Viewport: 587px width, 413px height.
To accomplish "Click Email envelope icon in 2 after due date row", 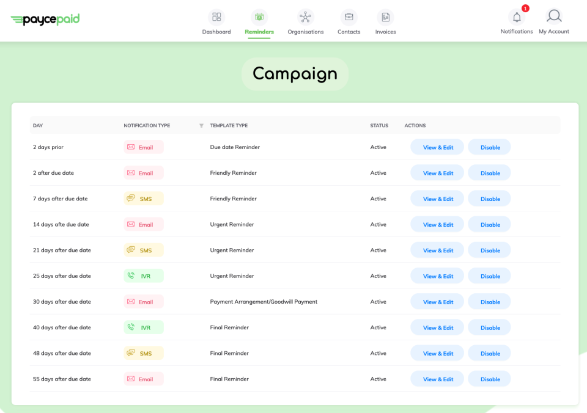I will [x=131, y=173].
